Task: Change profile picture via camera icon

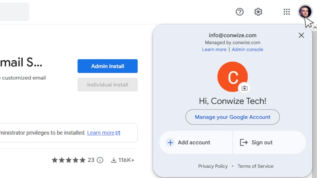Action: pos(244,88)
